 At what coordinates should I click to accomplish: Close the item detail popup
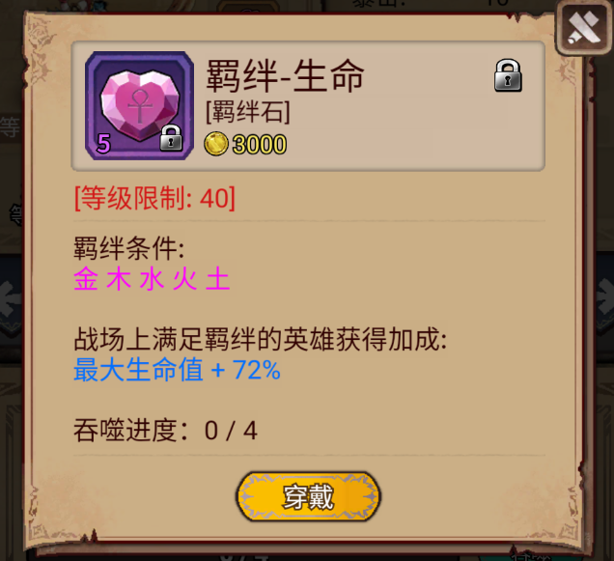(584, 28)
